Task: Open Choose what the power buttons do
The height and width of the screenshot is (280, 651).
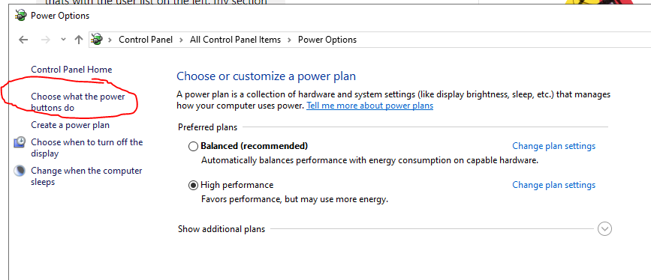Action: 78,103
